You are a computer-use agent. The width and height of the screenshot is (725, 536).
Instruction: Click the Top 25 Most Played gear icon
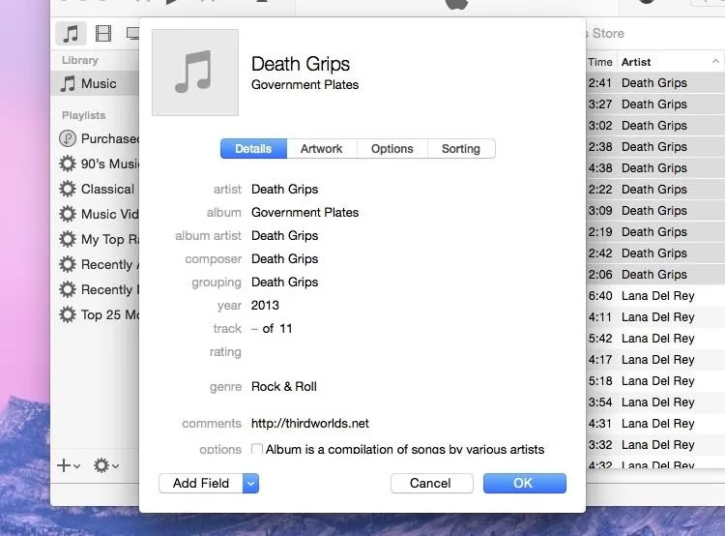(x=68, y=314)
